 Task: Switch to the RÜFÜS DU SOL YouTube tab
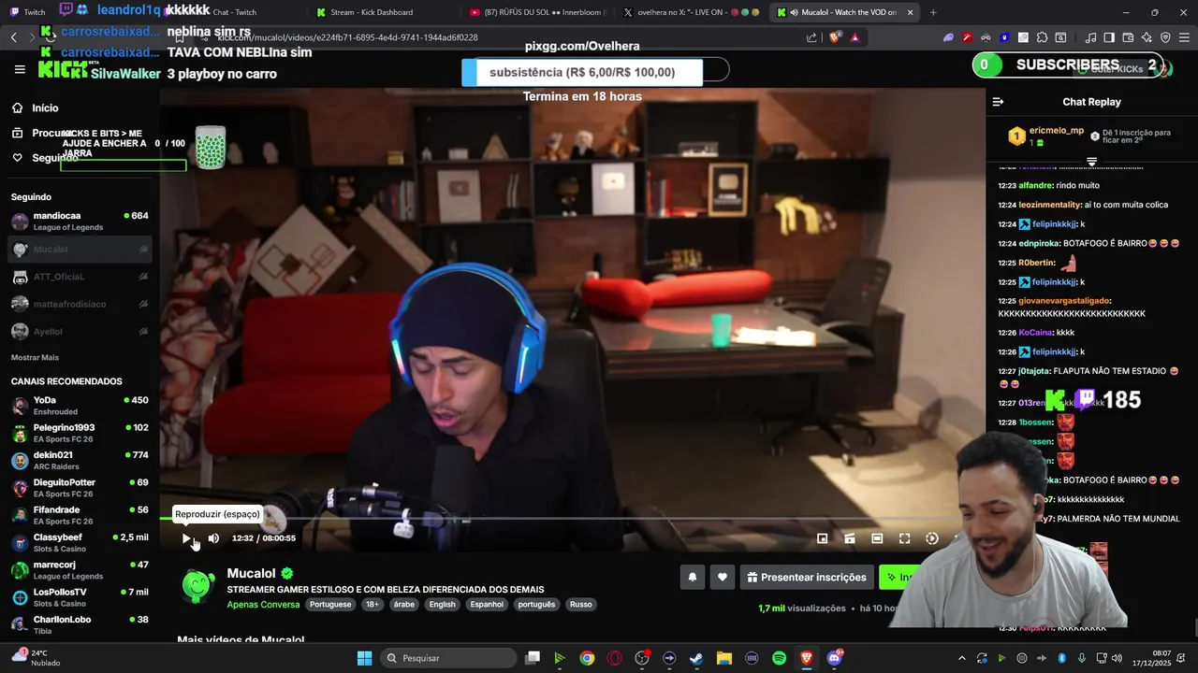click(x=538, y=12)
